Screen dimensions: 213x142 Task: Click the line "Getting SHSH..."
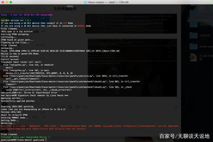(10, 120)
